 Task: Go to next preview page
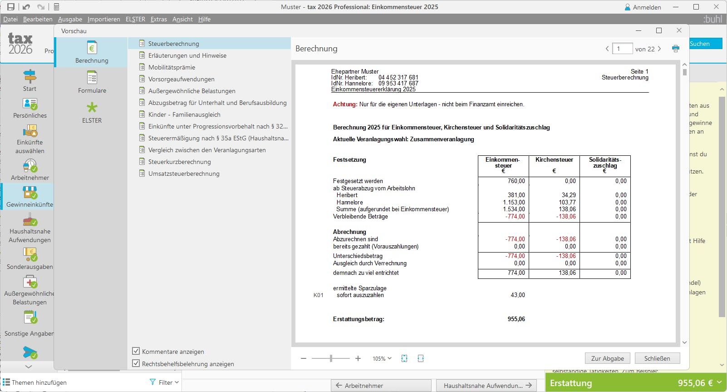(659, 49)
